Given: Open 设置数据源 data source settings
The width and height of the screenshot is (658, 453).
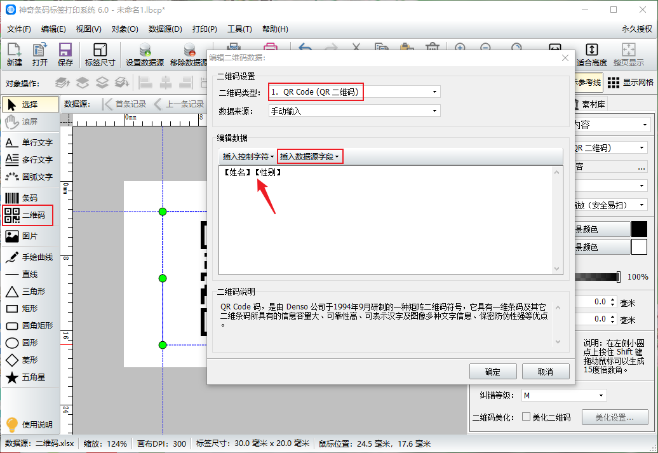Looking at the screenshot, I should coord(145,55).
